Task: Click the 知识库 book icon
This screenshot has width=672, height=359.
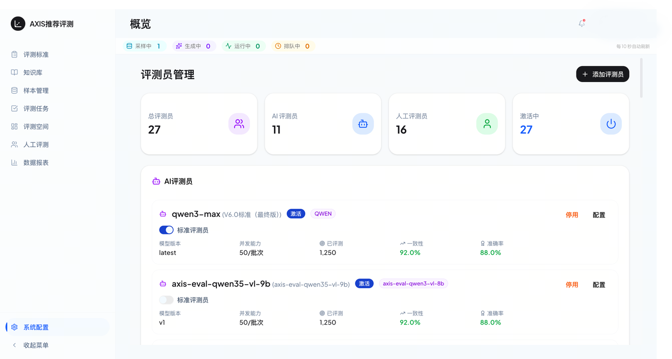Action: (x=14, y=72)
